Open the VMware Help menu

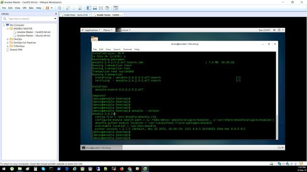point(38,8)
